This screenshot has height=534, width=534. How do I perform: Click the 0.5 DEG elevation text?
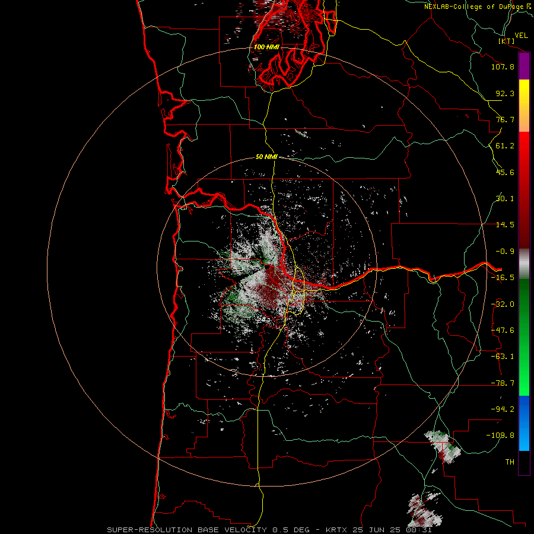(291, 530)
